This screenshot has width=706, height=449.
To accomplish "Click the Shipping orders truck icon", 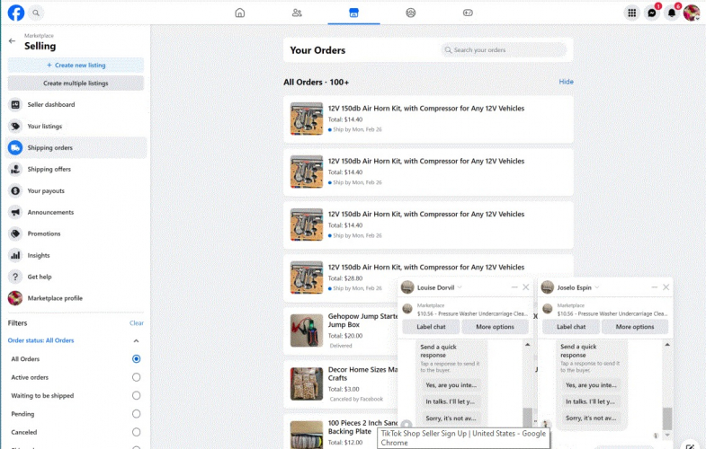I will 15,148.
